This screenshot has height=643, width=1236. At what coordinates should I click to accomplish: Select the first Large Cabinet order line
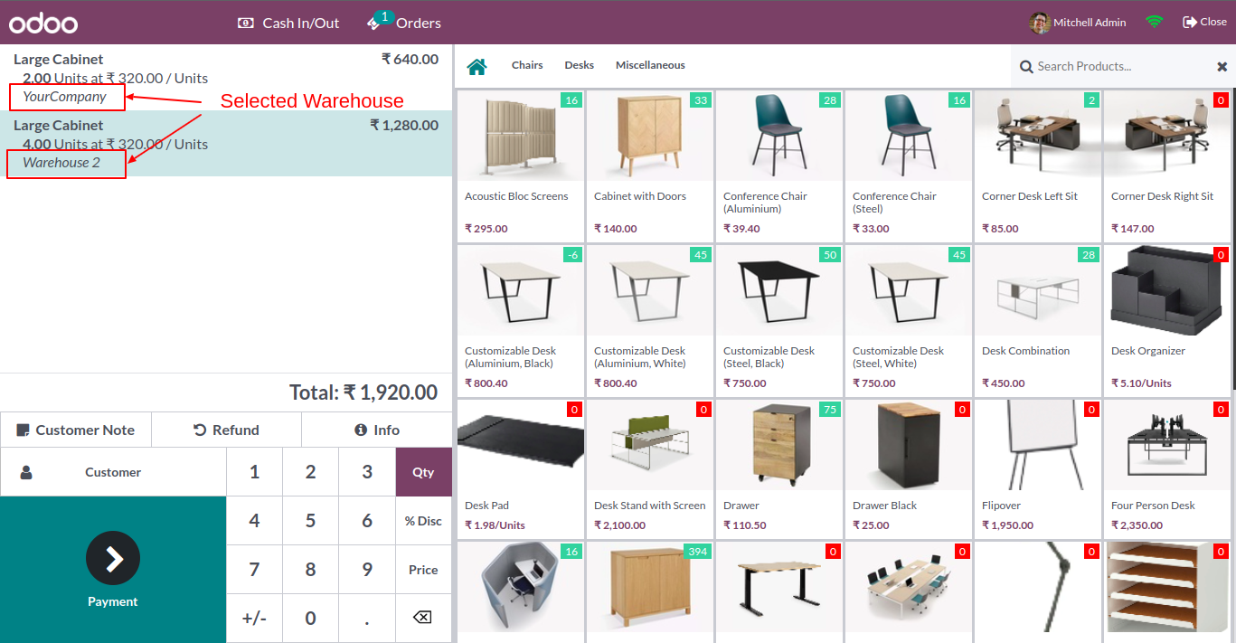pos(226,78)
